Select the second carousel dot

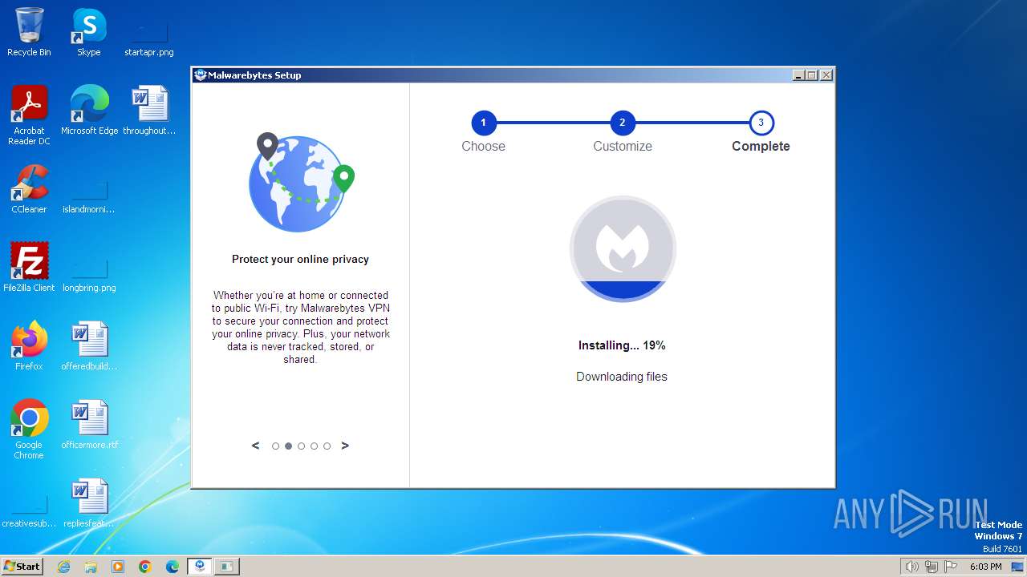(x=288, y=446)
